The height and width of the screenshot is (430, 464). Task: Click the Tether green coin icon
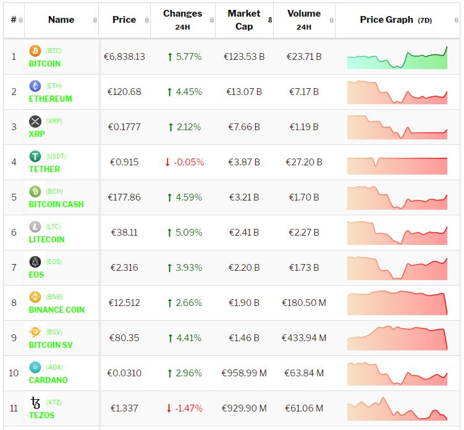(x=35, y=157)
